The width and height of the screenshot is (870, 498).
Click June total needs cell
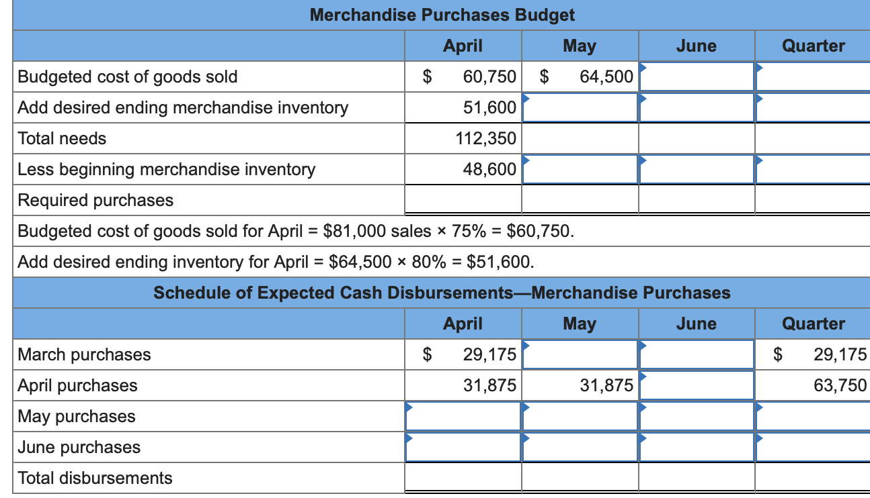click(x=697, y=139)
